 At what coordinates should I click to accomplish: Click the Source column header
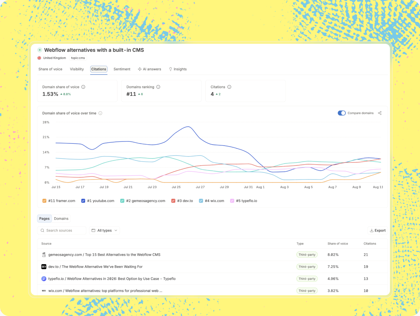point(46,244)
